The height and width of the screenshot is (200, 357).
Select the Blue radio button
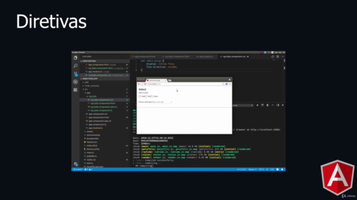(x=140, y=96)
